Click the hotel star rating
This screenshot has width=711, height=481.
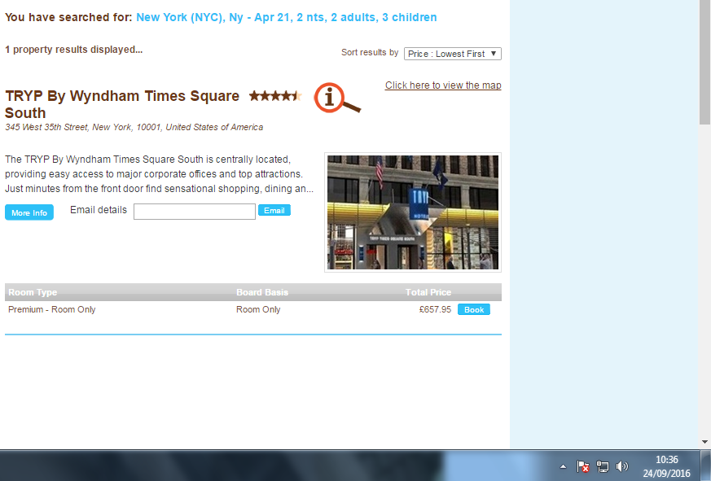275,96
